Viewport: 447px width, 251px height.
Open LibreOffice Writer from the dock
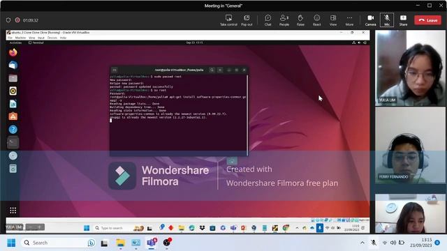pyautogui.click(x=13, y=104)
